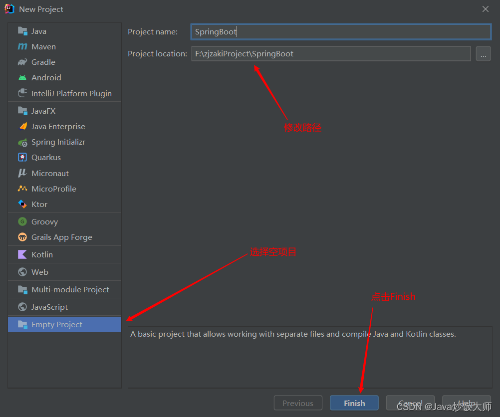Choose IntelliJ Platform Plugin label
Viewport: 500px width, 417px height.
click(71, 93)
